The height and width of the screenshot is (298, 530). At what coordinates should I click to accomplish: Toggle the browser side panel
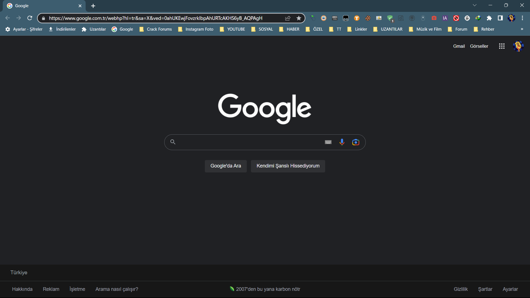(500, 18)
